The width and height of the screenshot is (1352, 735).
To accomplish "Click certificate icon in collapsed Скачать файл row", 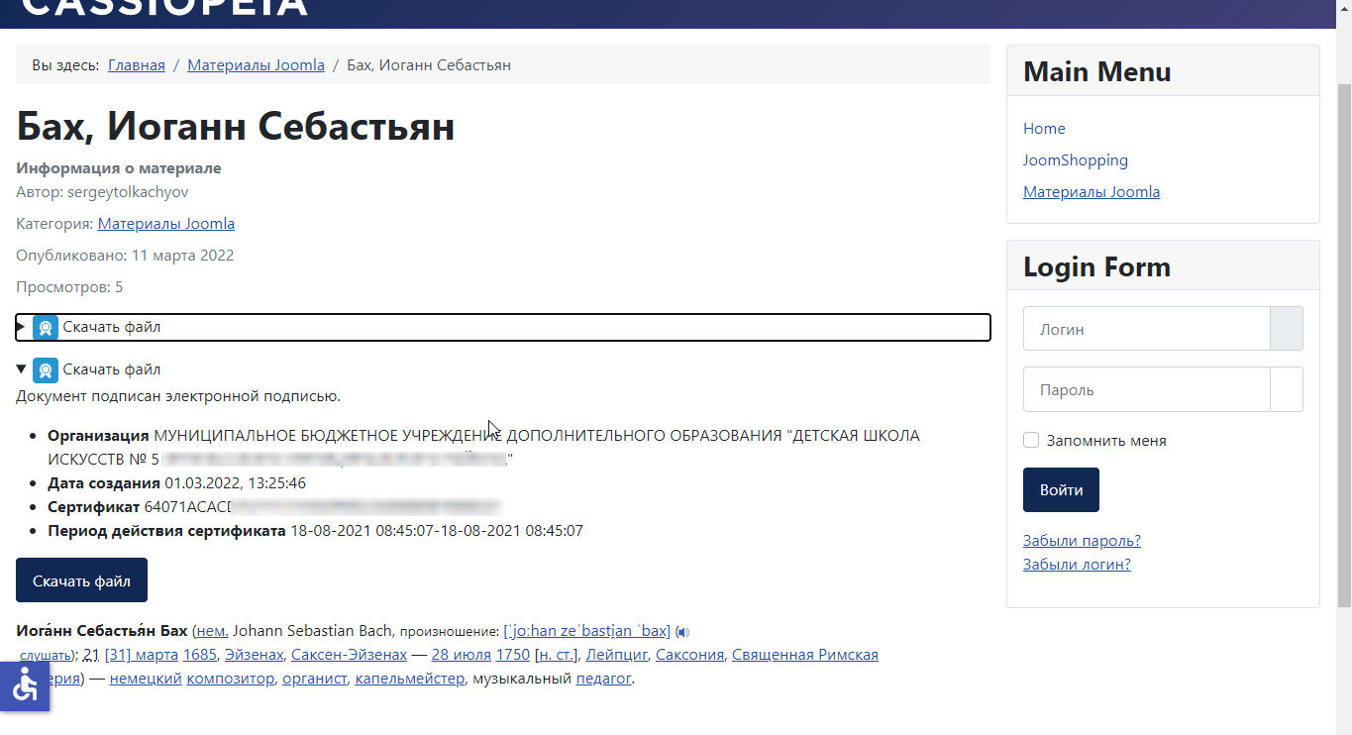I will coord(46,328).
